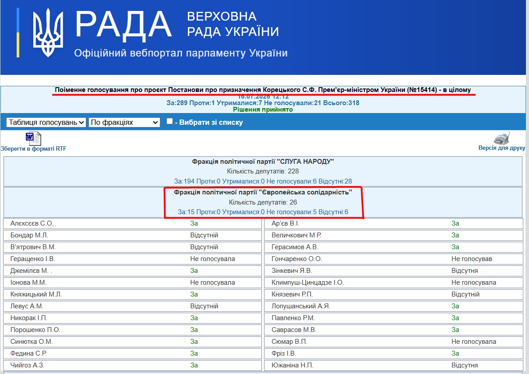This screenshot has height=374, width=529.
Task: Click 'СЛУГА НАРОДУ' vote totals line
Action: (x=263, y=181)
